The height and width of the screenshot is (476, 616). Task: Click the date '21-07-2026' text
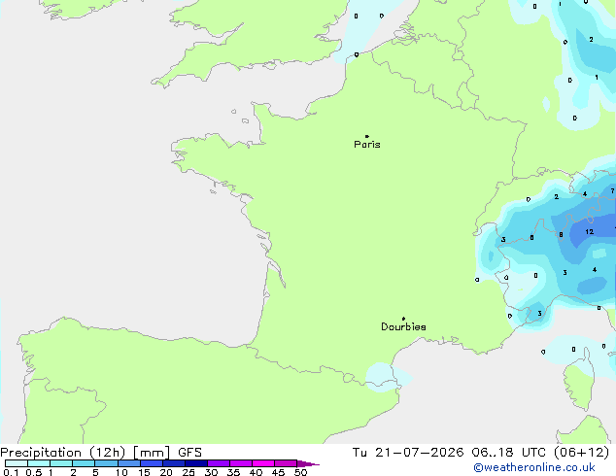(419, 453)
